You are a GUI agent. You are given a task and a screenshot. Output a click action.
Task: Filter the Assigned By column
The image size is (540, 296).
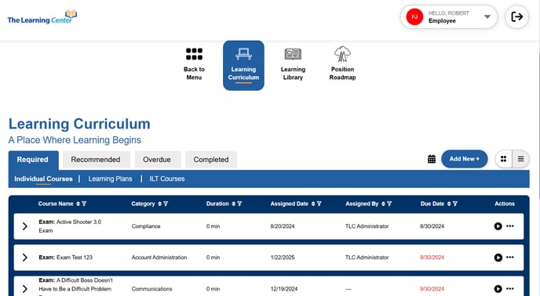389,204
